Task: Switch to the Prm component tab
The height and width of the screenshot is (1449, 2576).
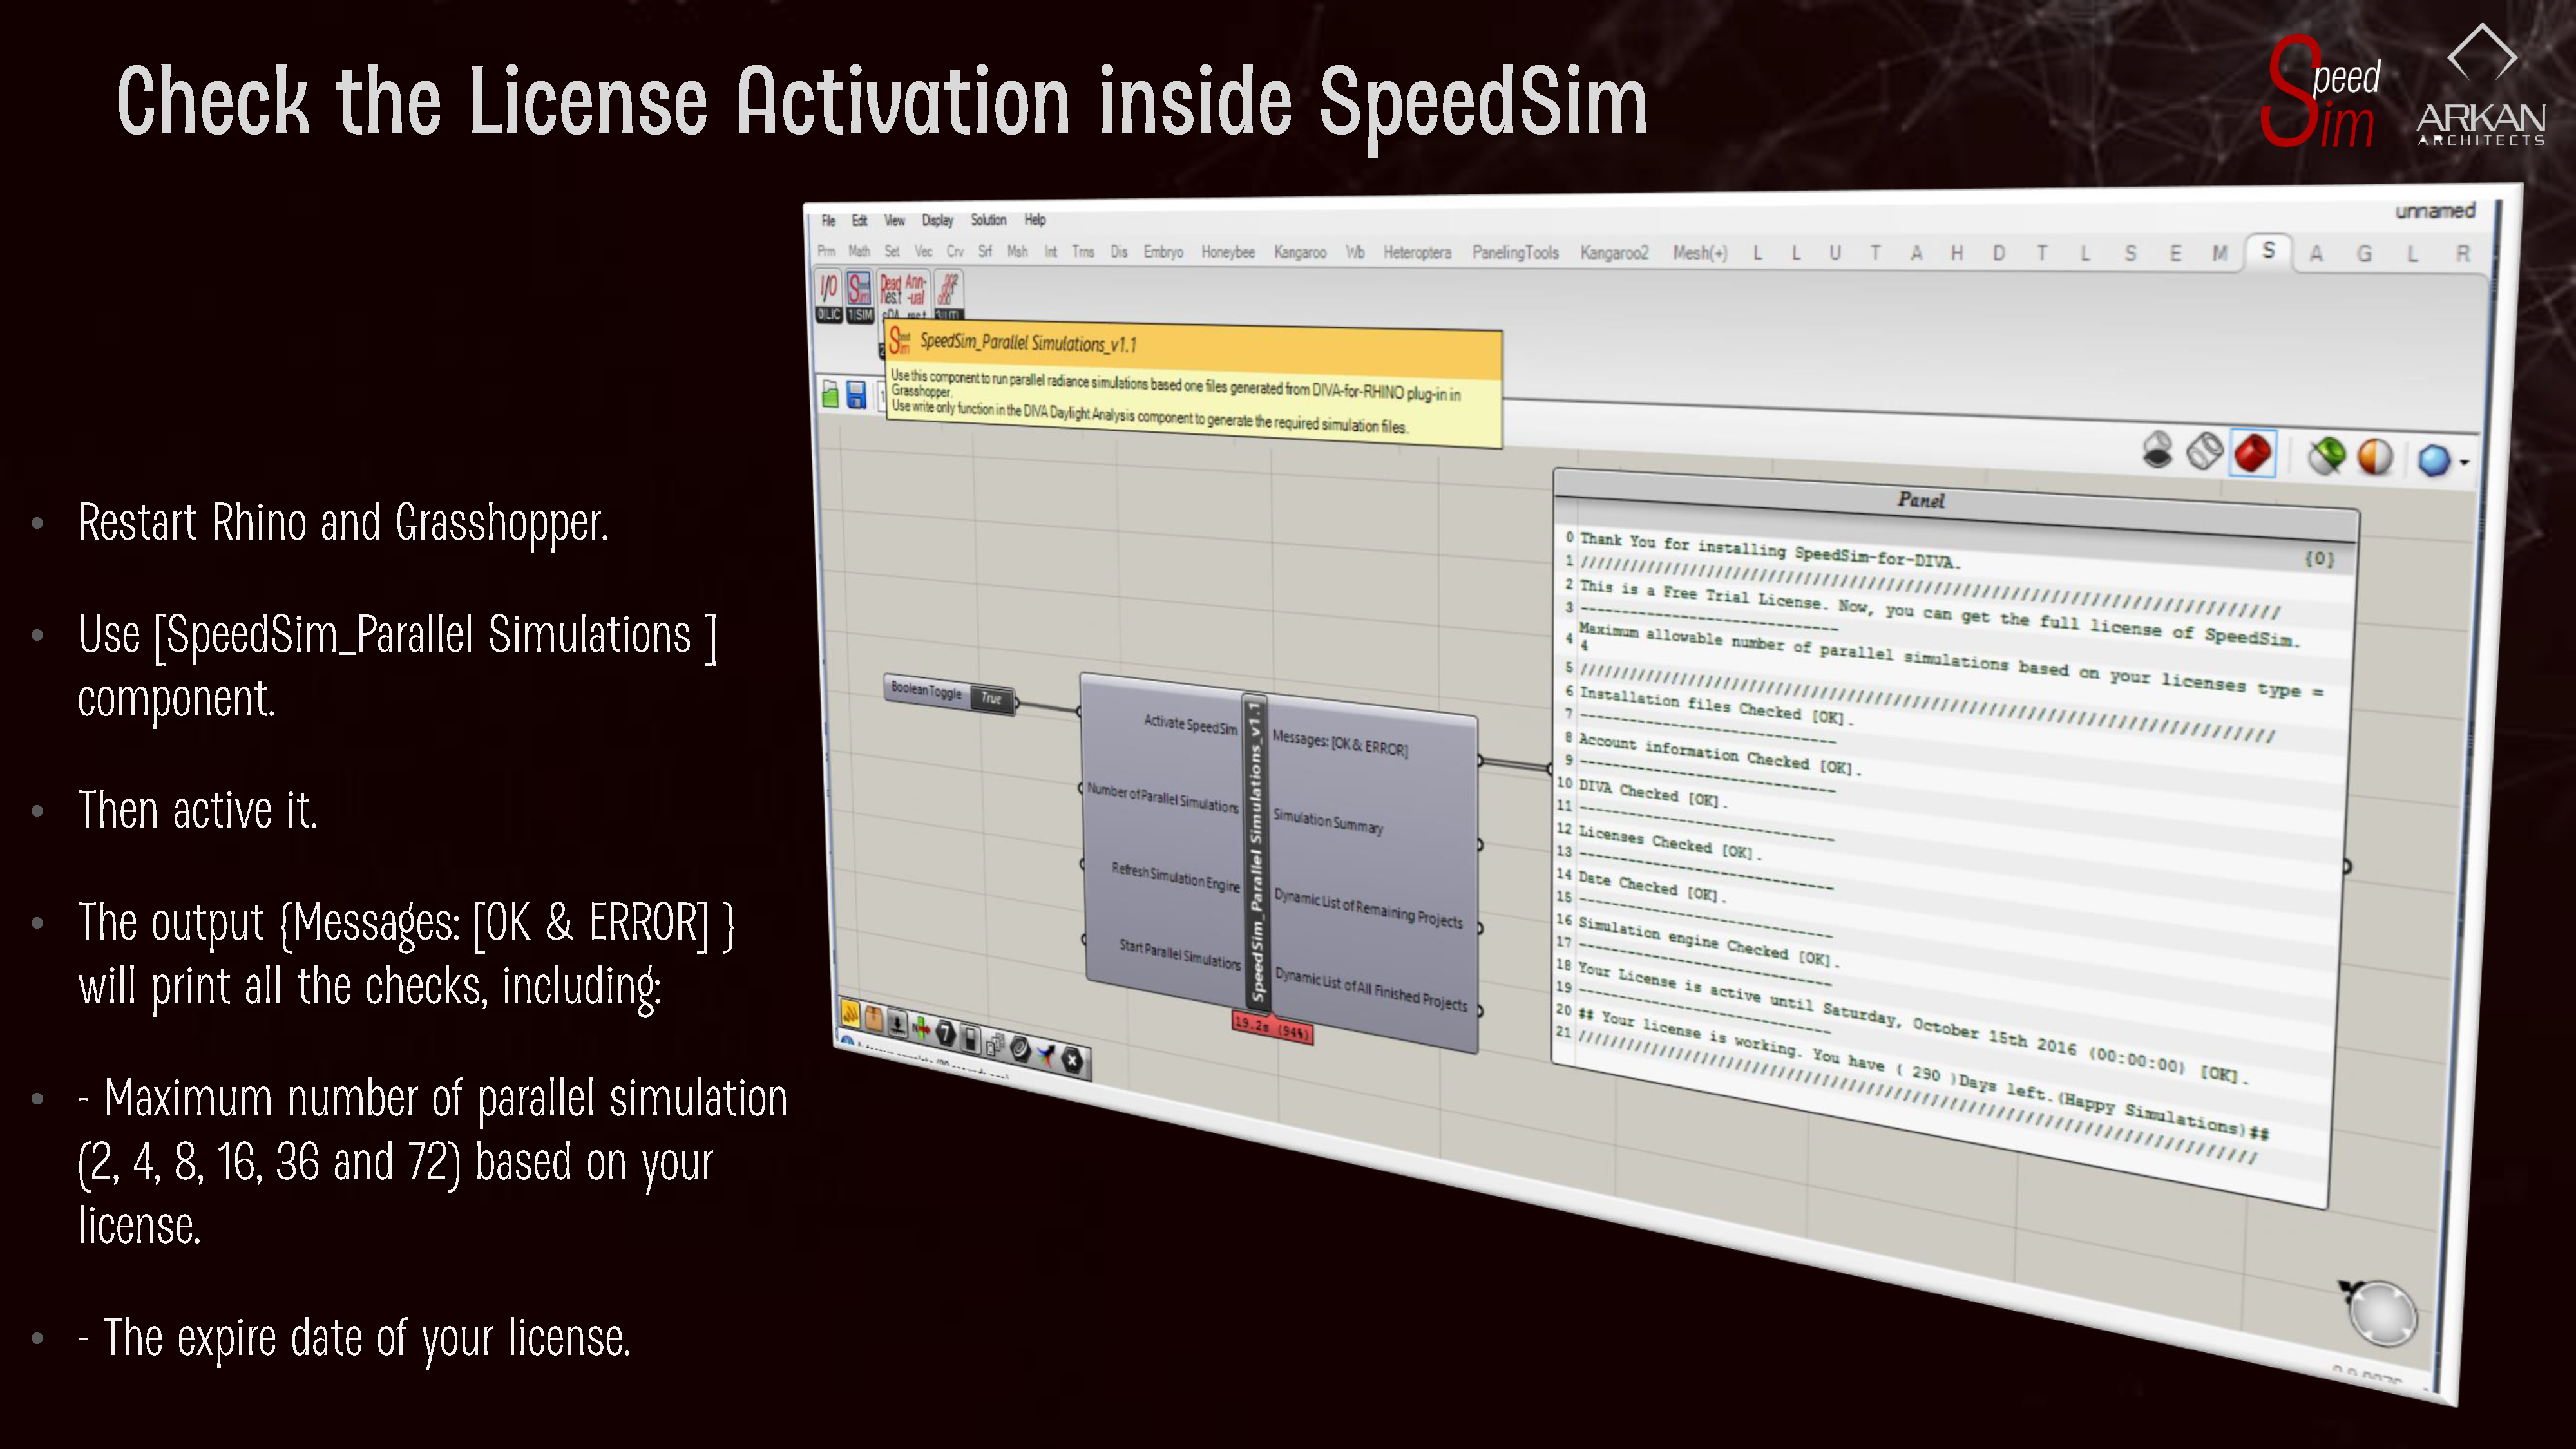Action: click(x=826, y=251)
